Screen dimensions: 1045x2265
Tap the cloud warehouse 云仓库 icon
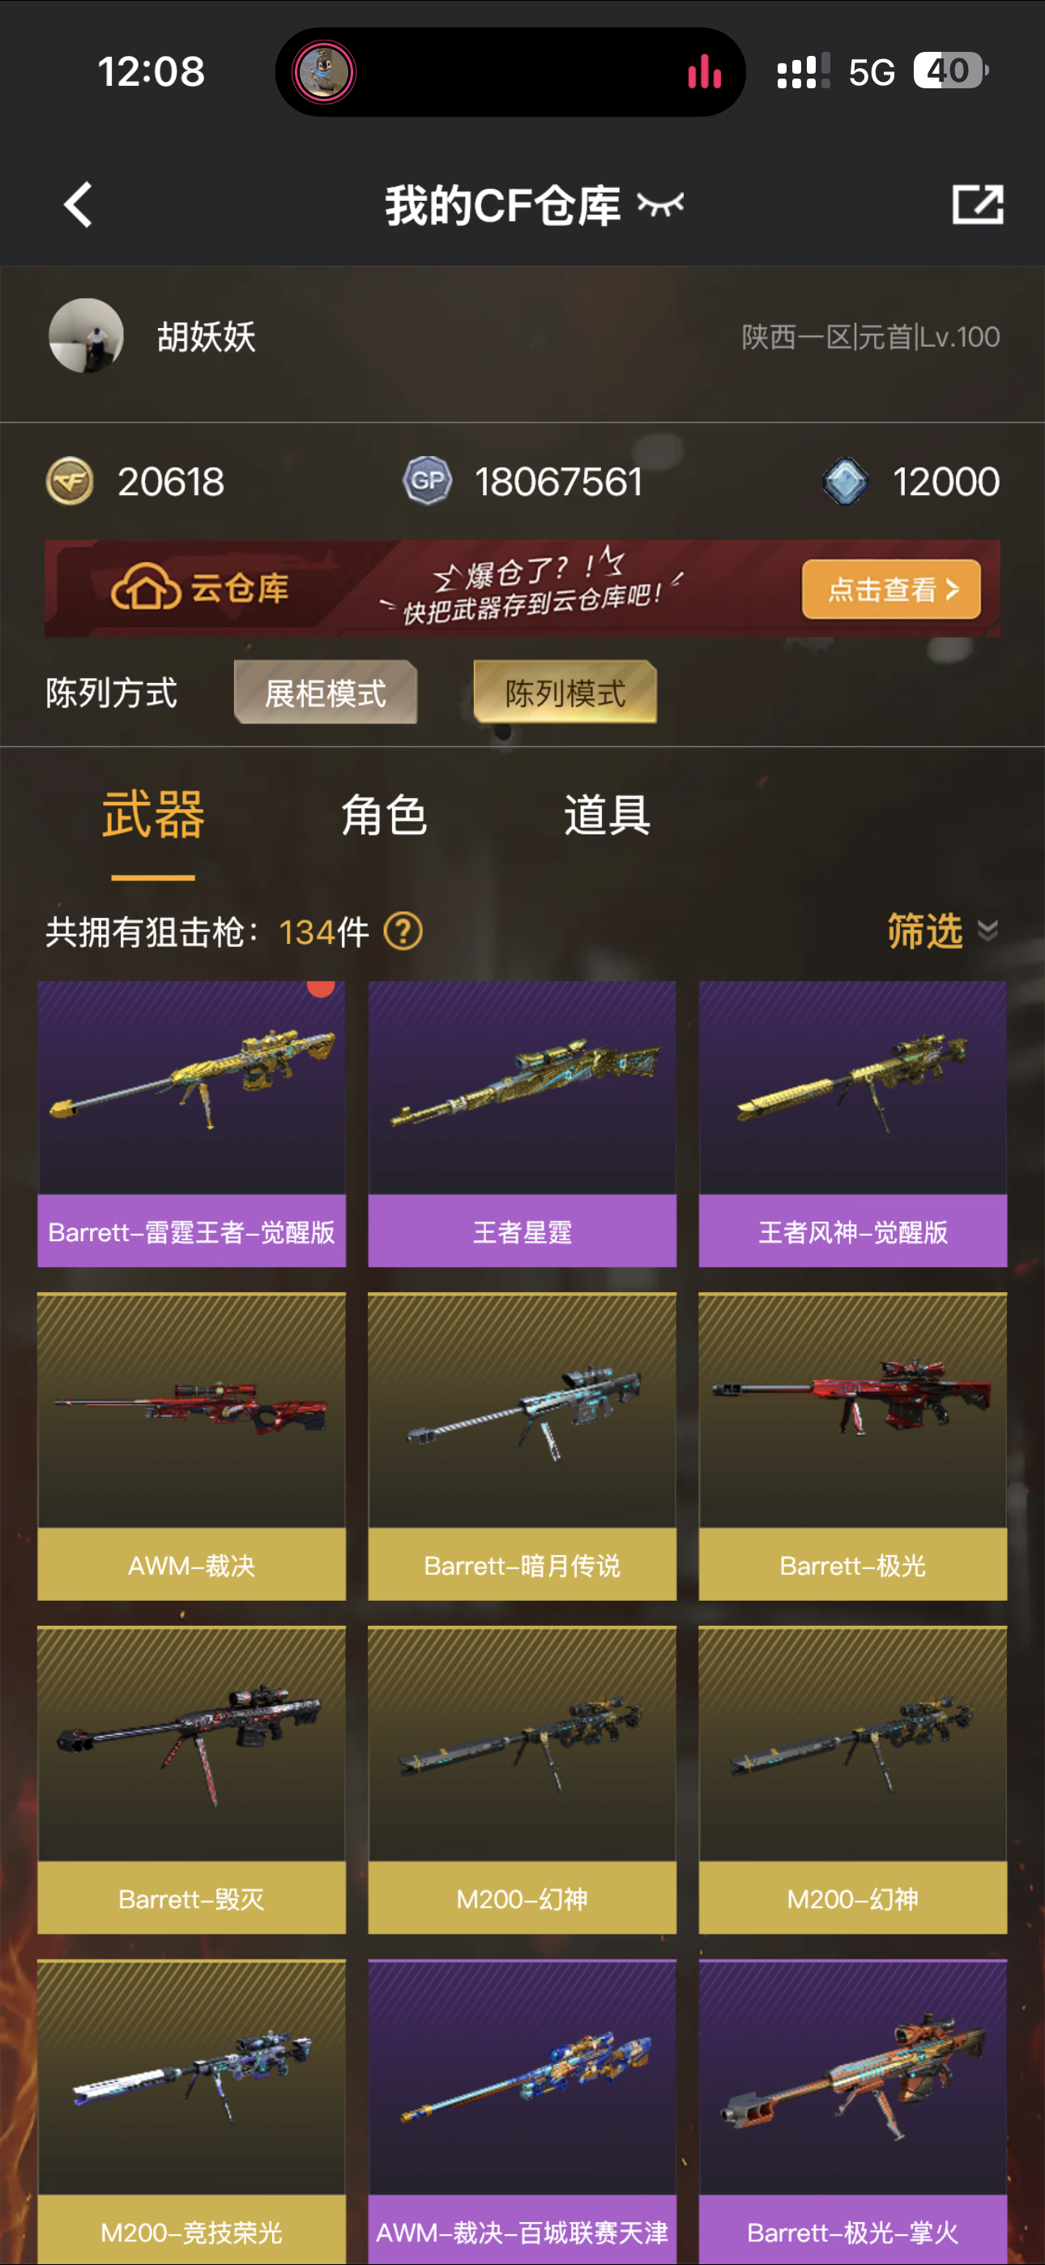tap(145, 587)
